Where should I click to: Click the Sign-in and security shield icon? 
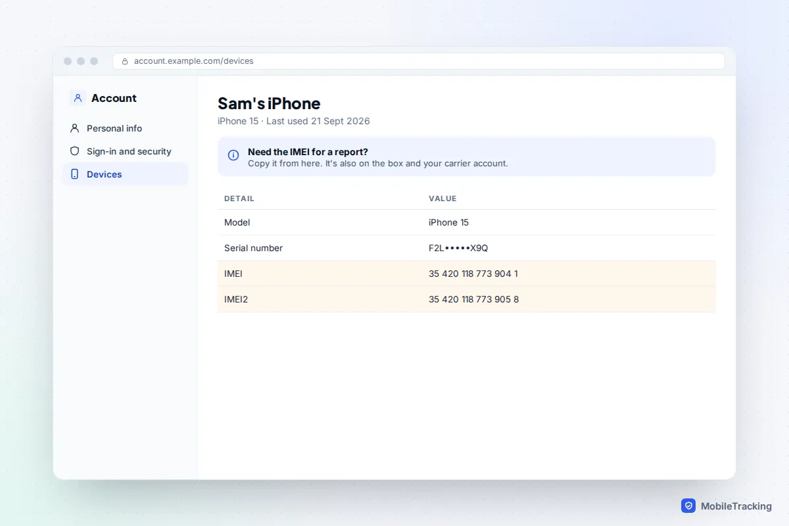[74, 151]
